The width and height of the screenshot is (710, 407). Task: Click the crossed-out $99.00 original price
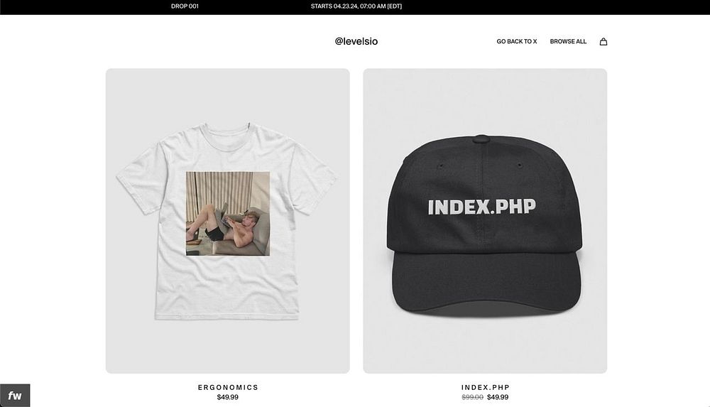472,397
